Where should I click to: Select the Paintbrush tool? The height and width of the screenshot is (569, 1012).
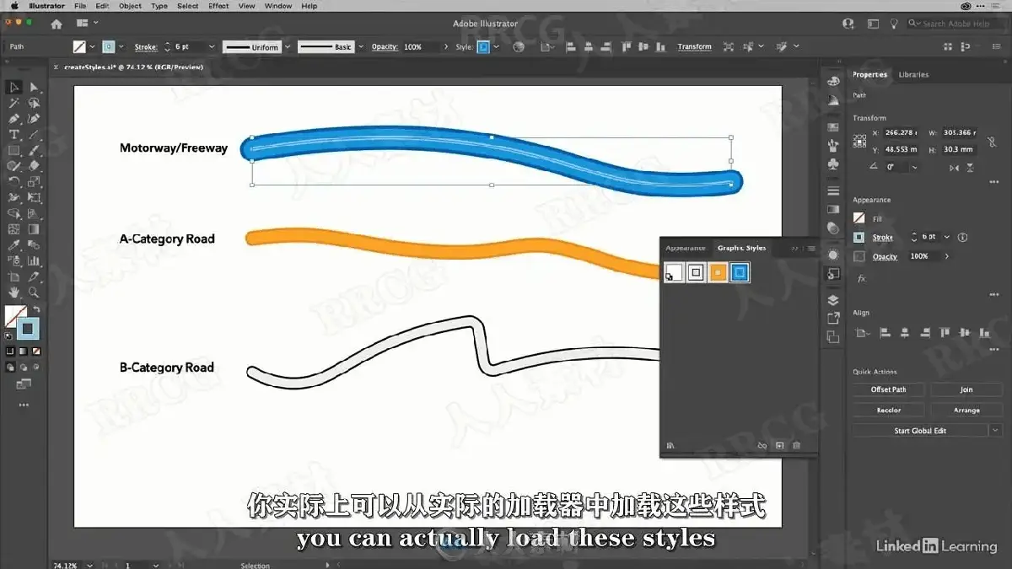tap(35, 151)
